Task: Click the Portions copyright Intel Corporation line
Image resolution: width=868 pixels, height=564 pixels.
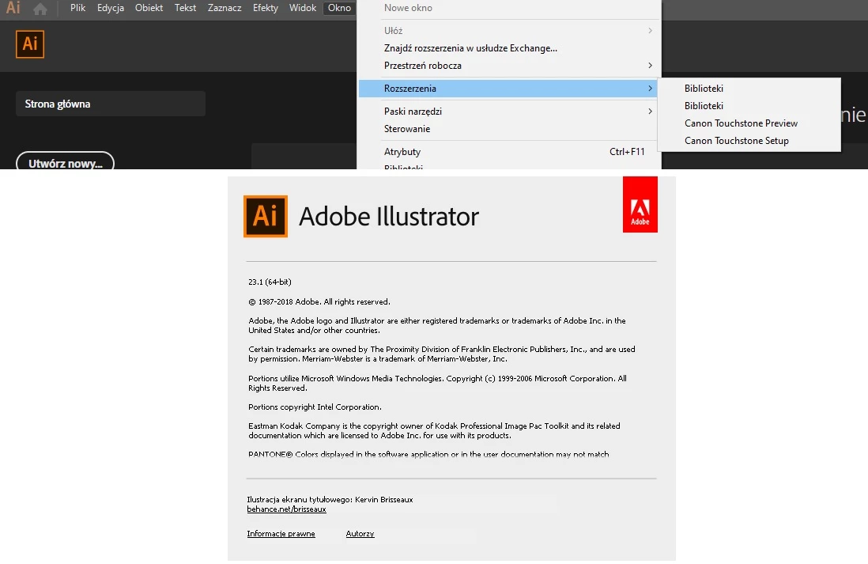Action: [315, 407]
